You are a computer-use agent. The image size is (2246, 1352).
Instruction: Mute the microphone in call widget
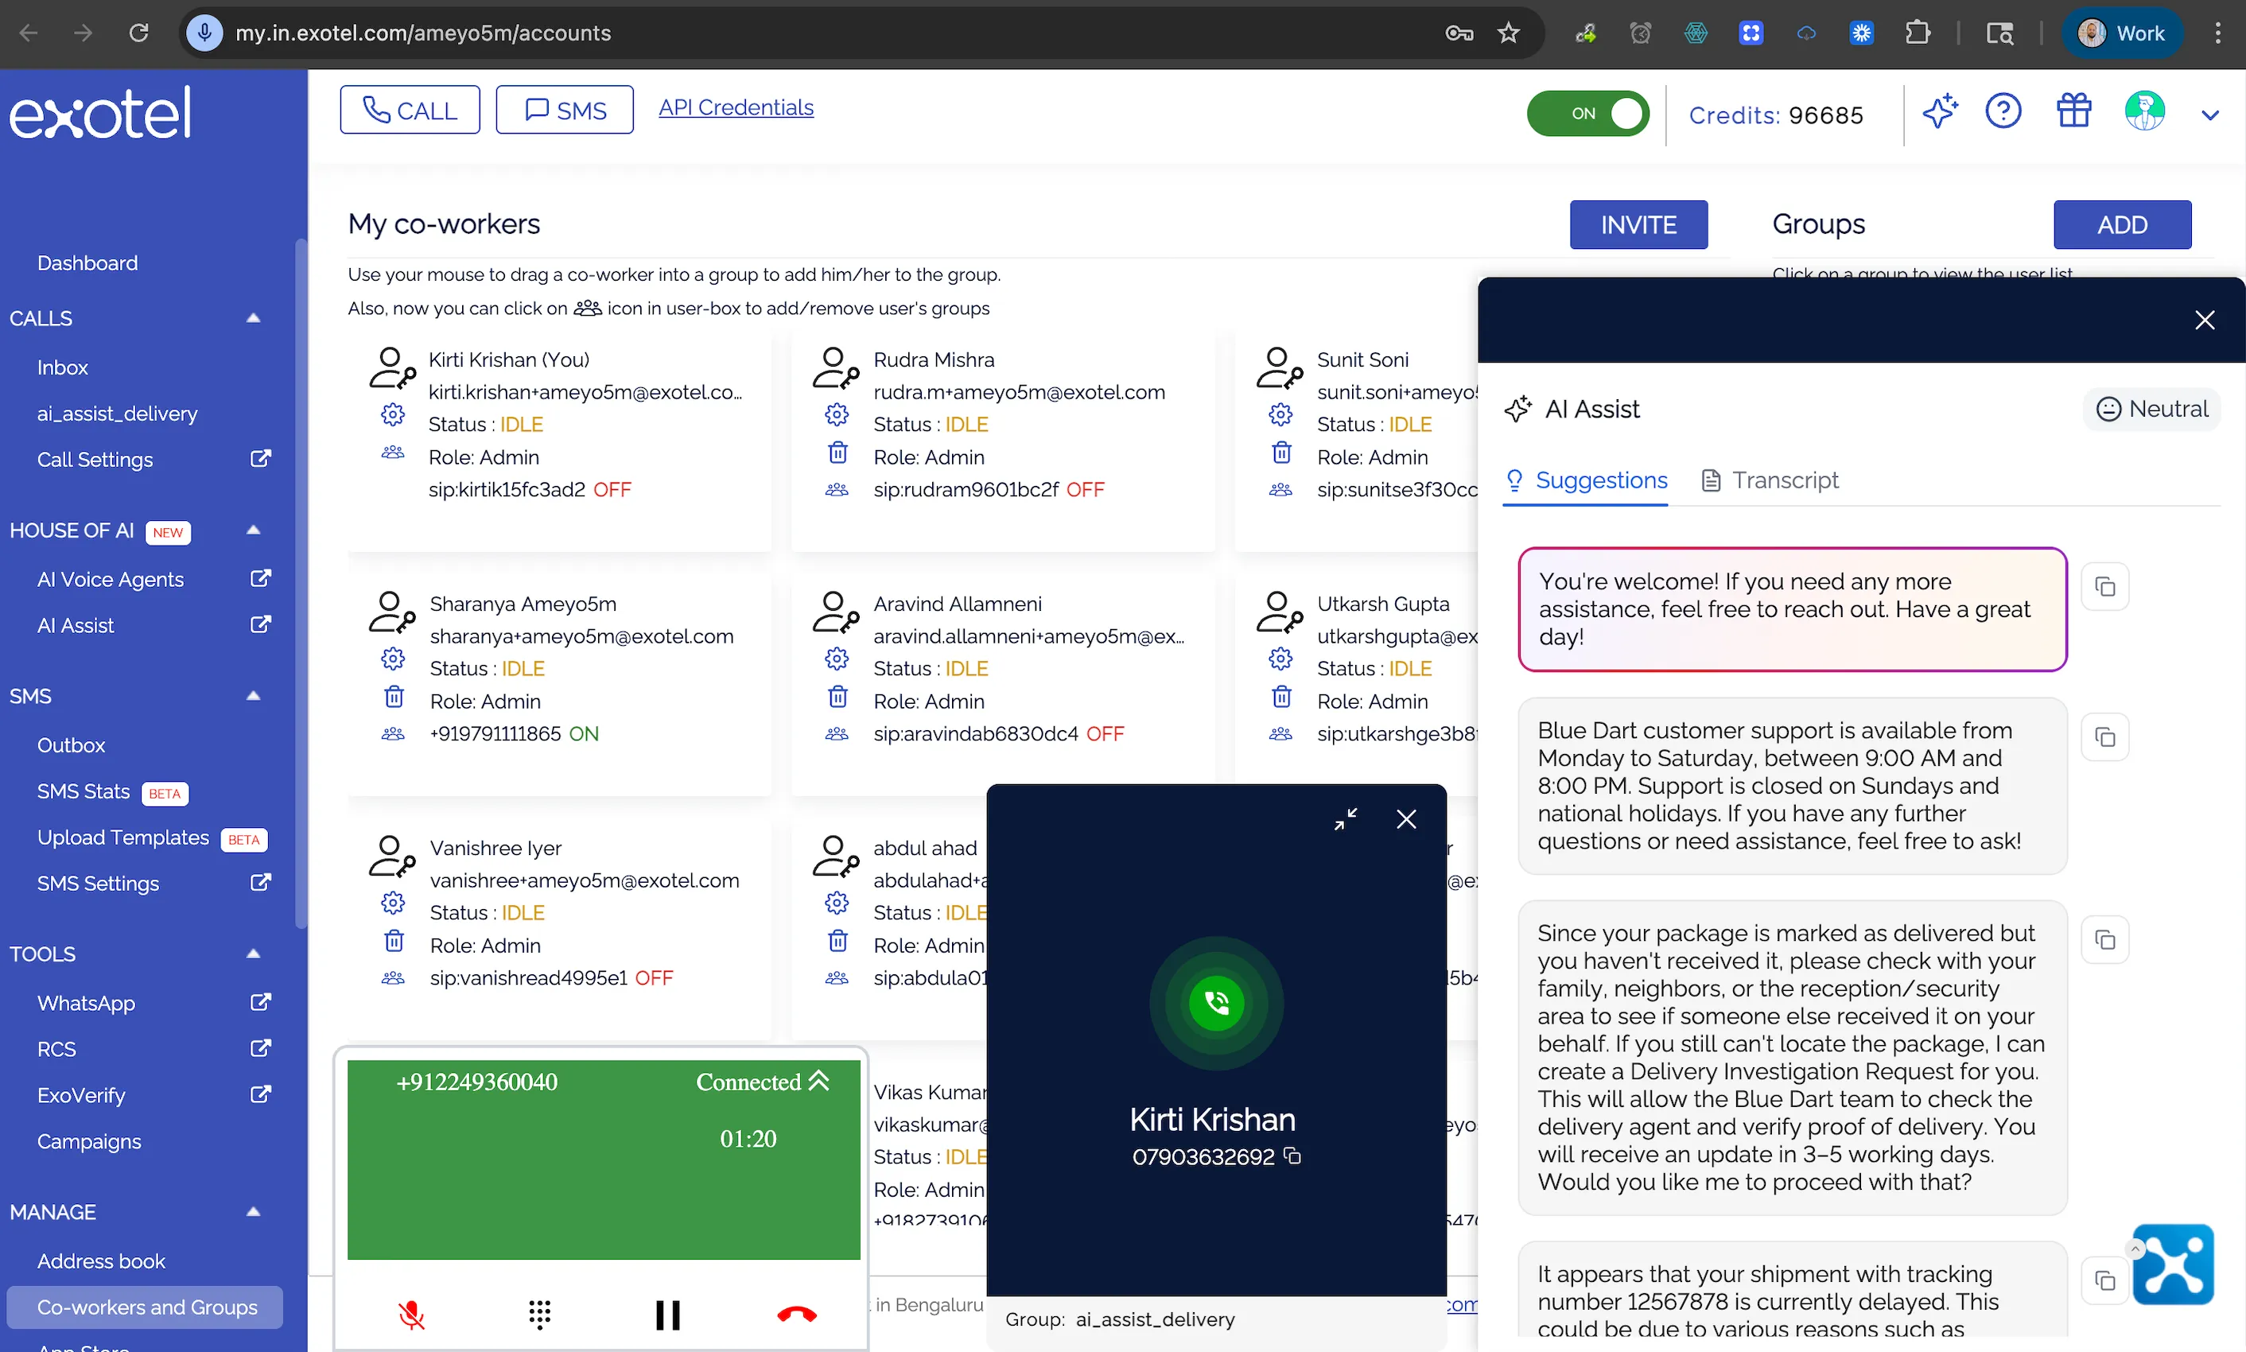[x=412, y=1313]
